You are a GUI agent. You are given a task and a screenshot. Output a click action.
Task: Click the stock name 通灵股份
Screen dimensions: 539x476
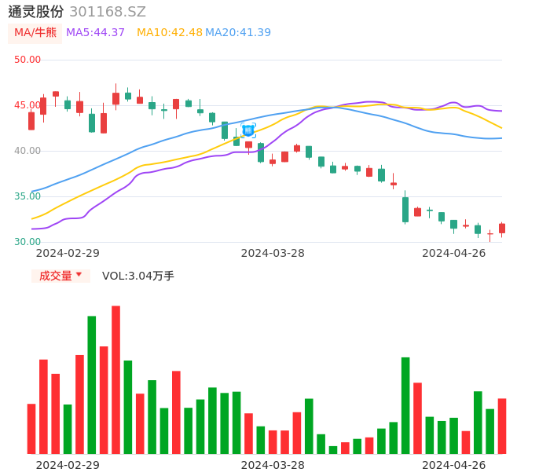point(35,12)
